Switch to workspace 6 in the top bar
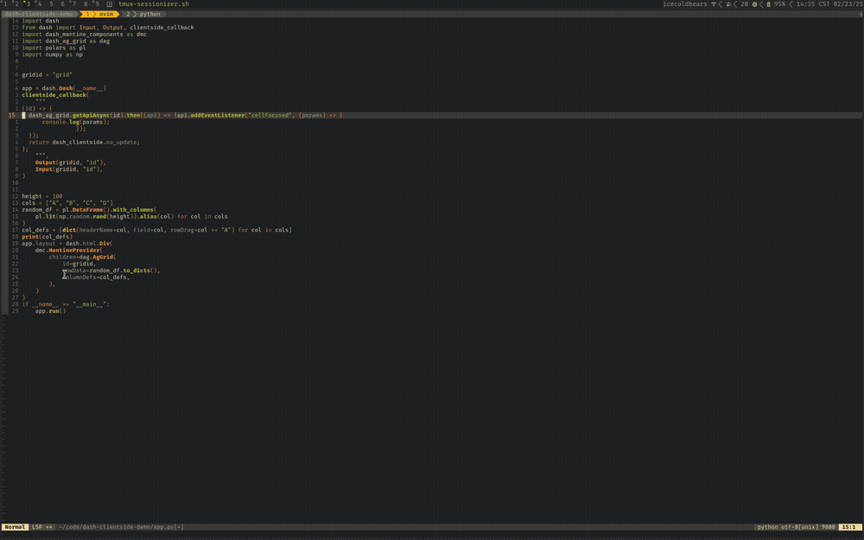864x540 pixels. point(63,3)
